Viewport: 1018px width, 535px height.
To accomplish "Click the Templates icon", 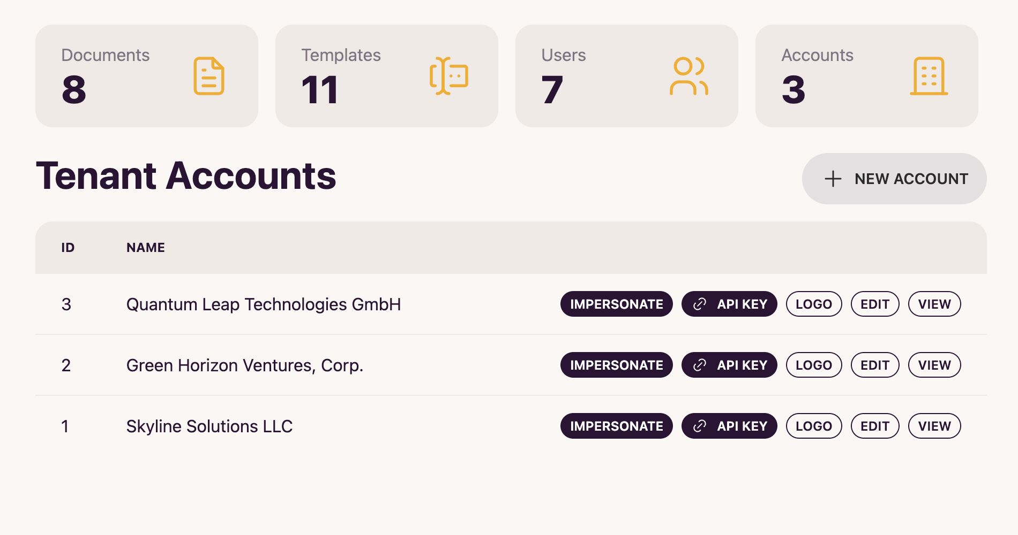I will [x=449, y=76].
